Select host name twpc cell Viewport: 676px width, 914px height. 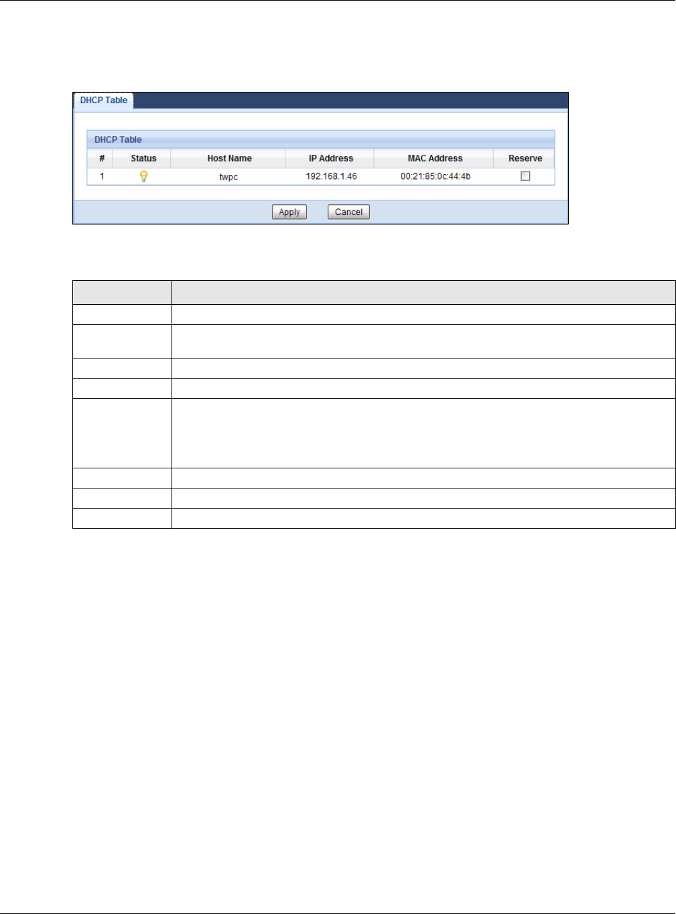tap(228, 177)
